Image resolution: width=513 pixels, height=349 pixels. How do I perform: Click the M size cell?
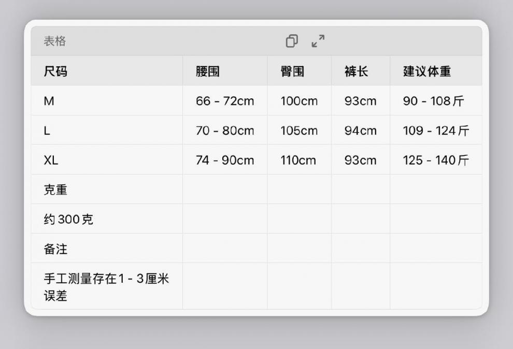click(49, 101)
